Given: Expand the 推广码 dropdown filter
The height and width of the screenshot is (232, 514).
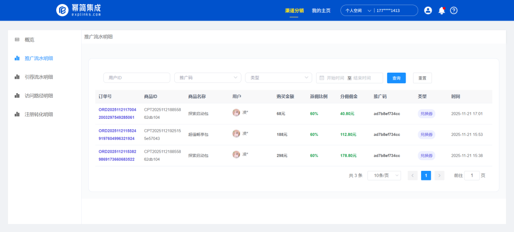Looking at the screenshot, I should (207, 78).
